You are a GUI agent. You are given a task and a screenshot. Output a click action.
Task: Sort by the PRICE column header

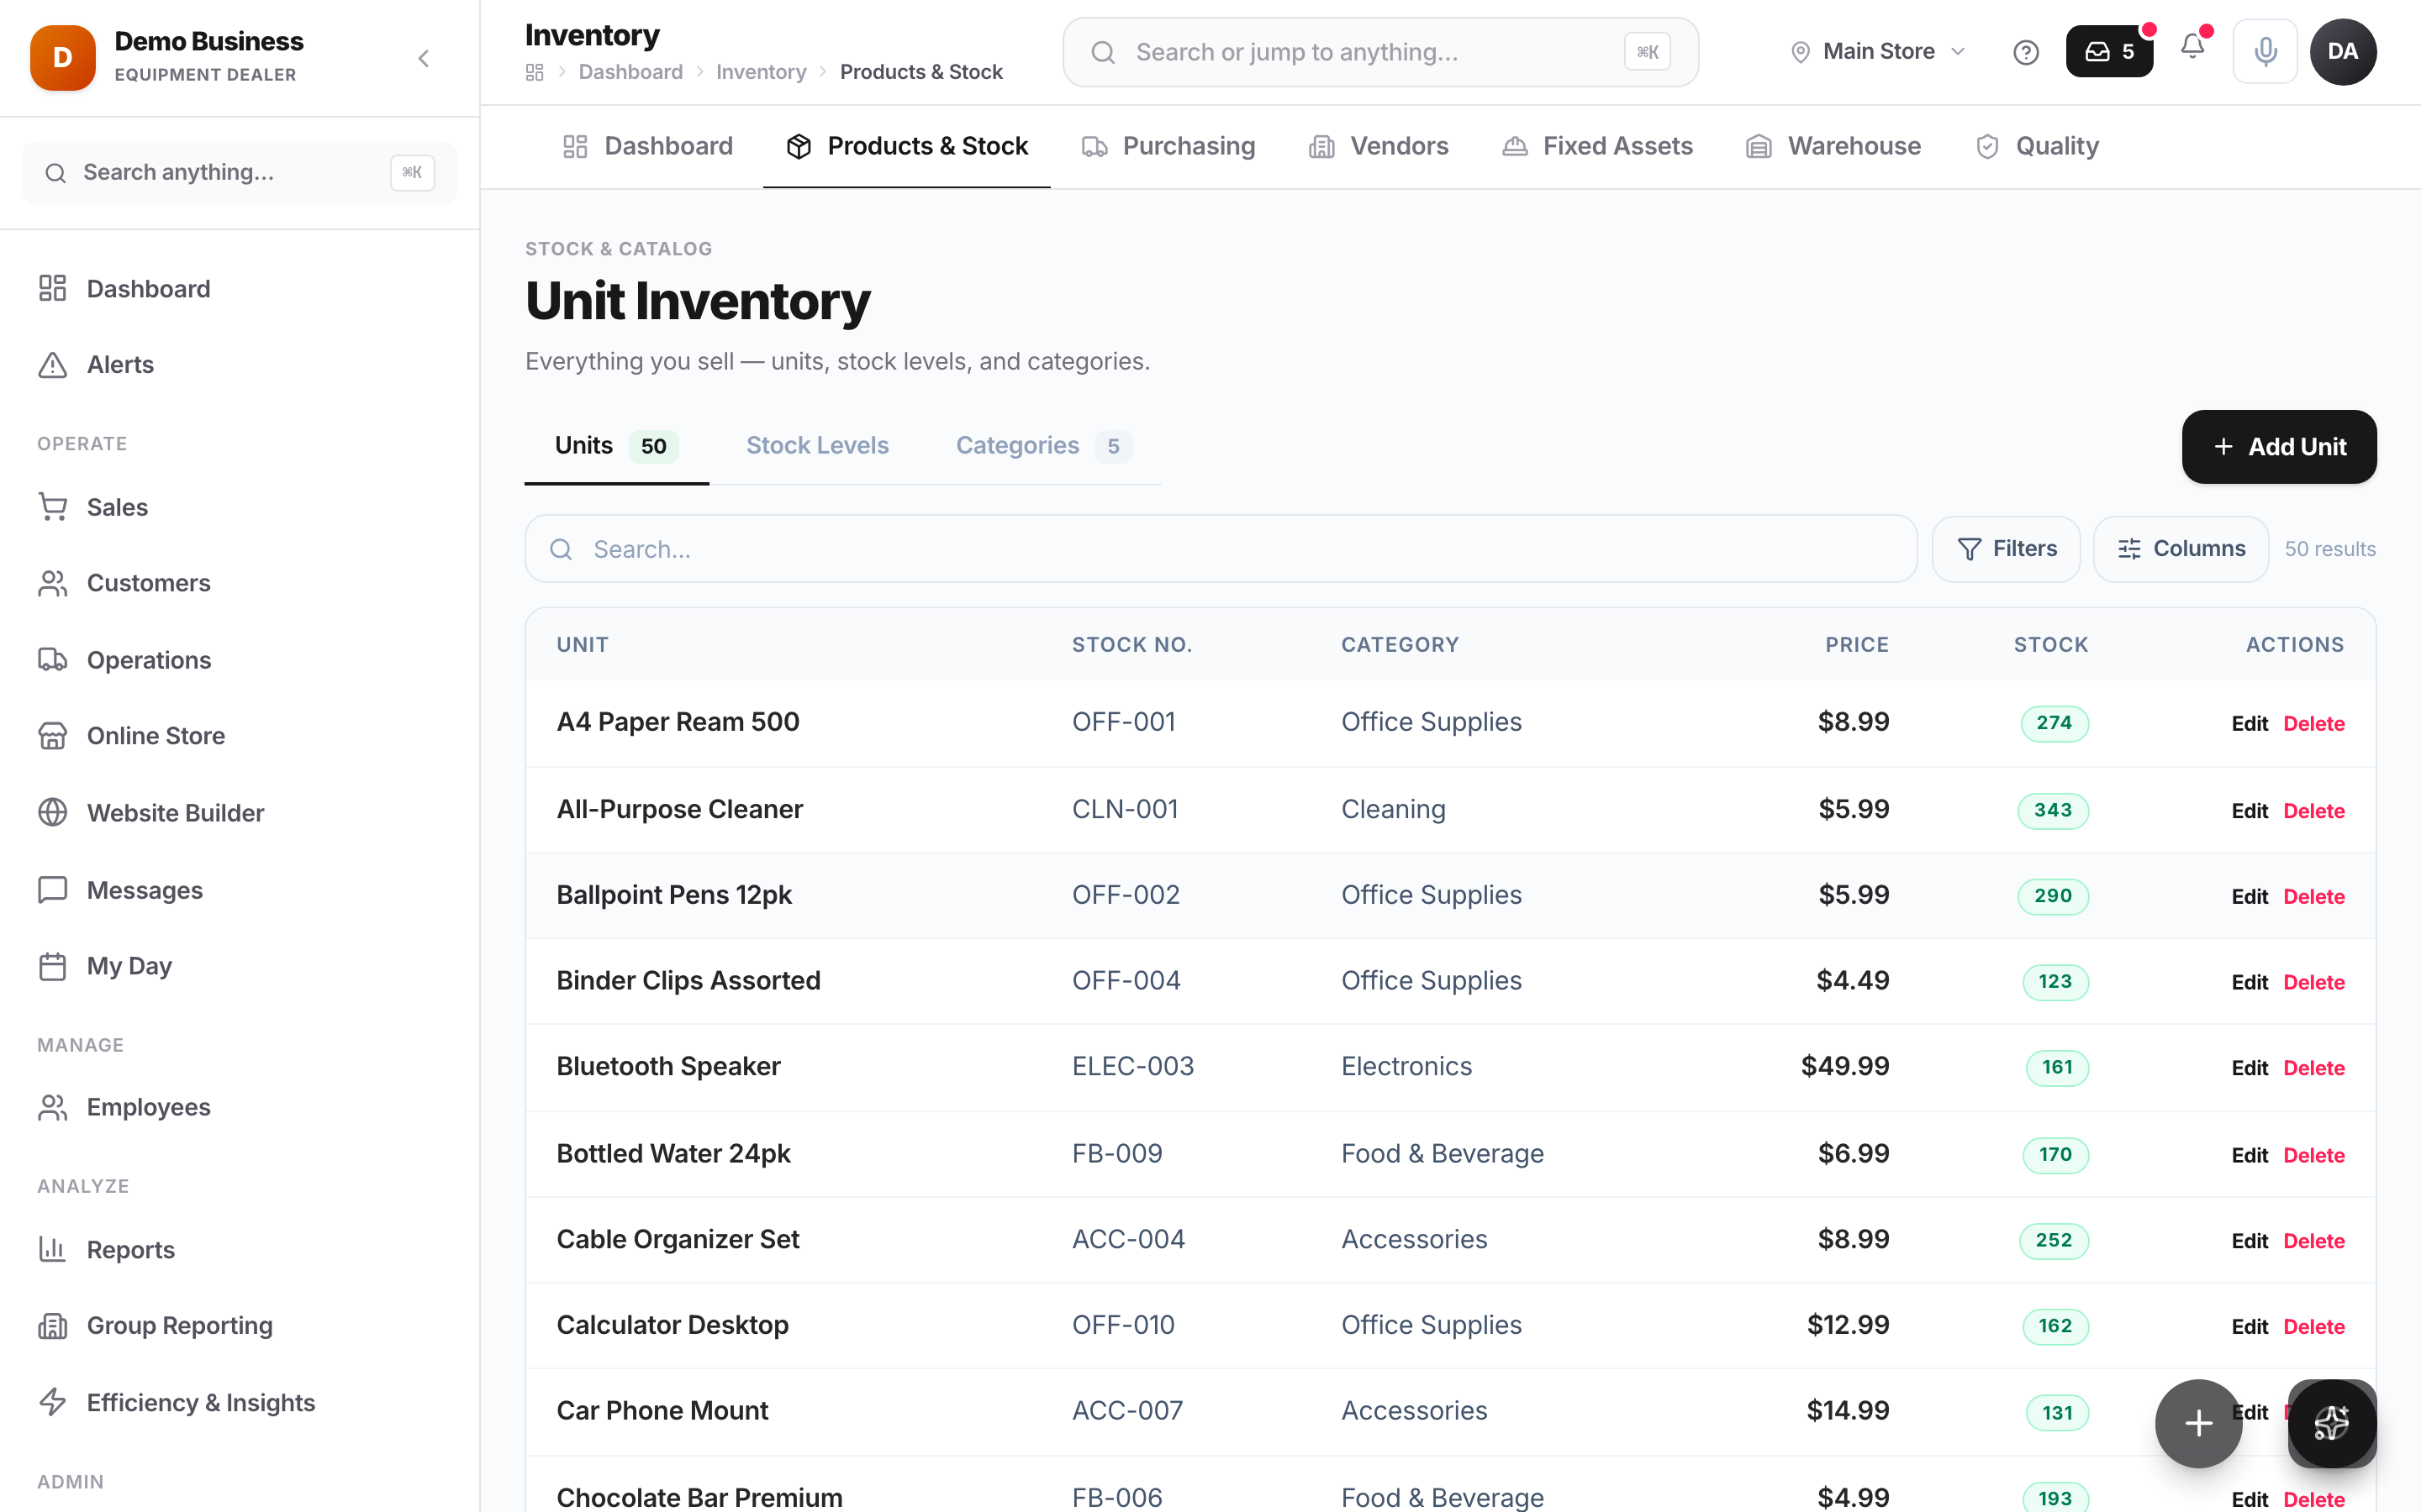[x=1857, y=645]
